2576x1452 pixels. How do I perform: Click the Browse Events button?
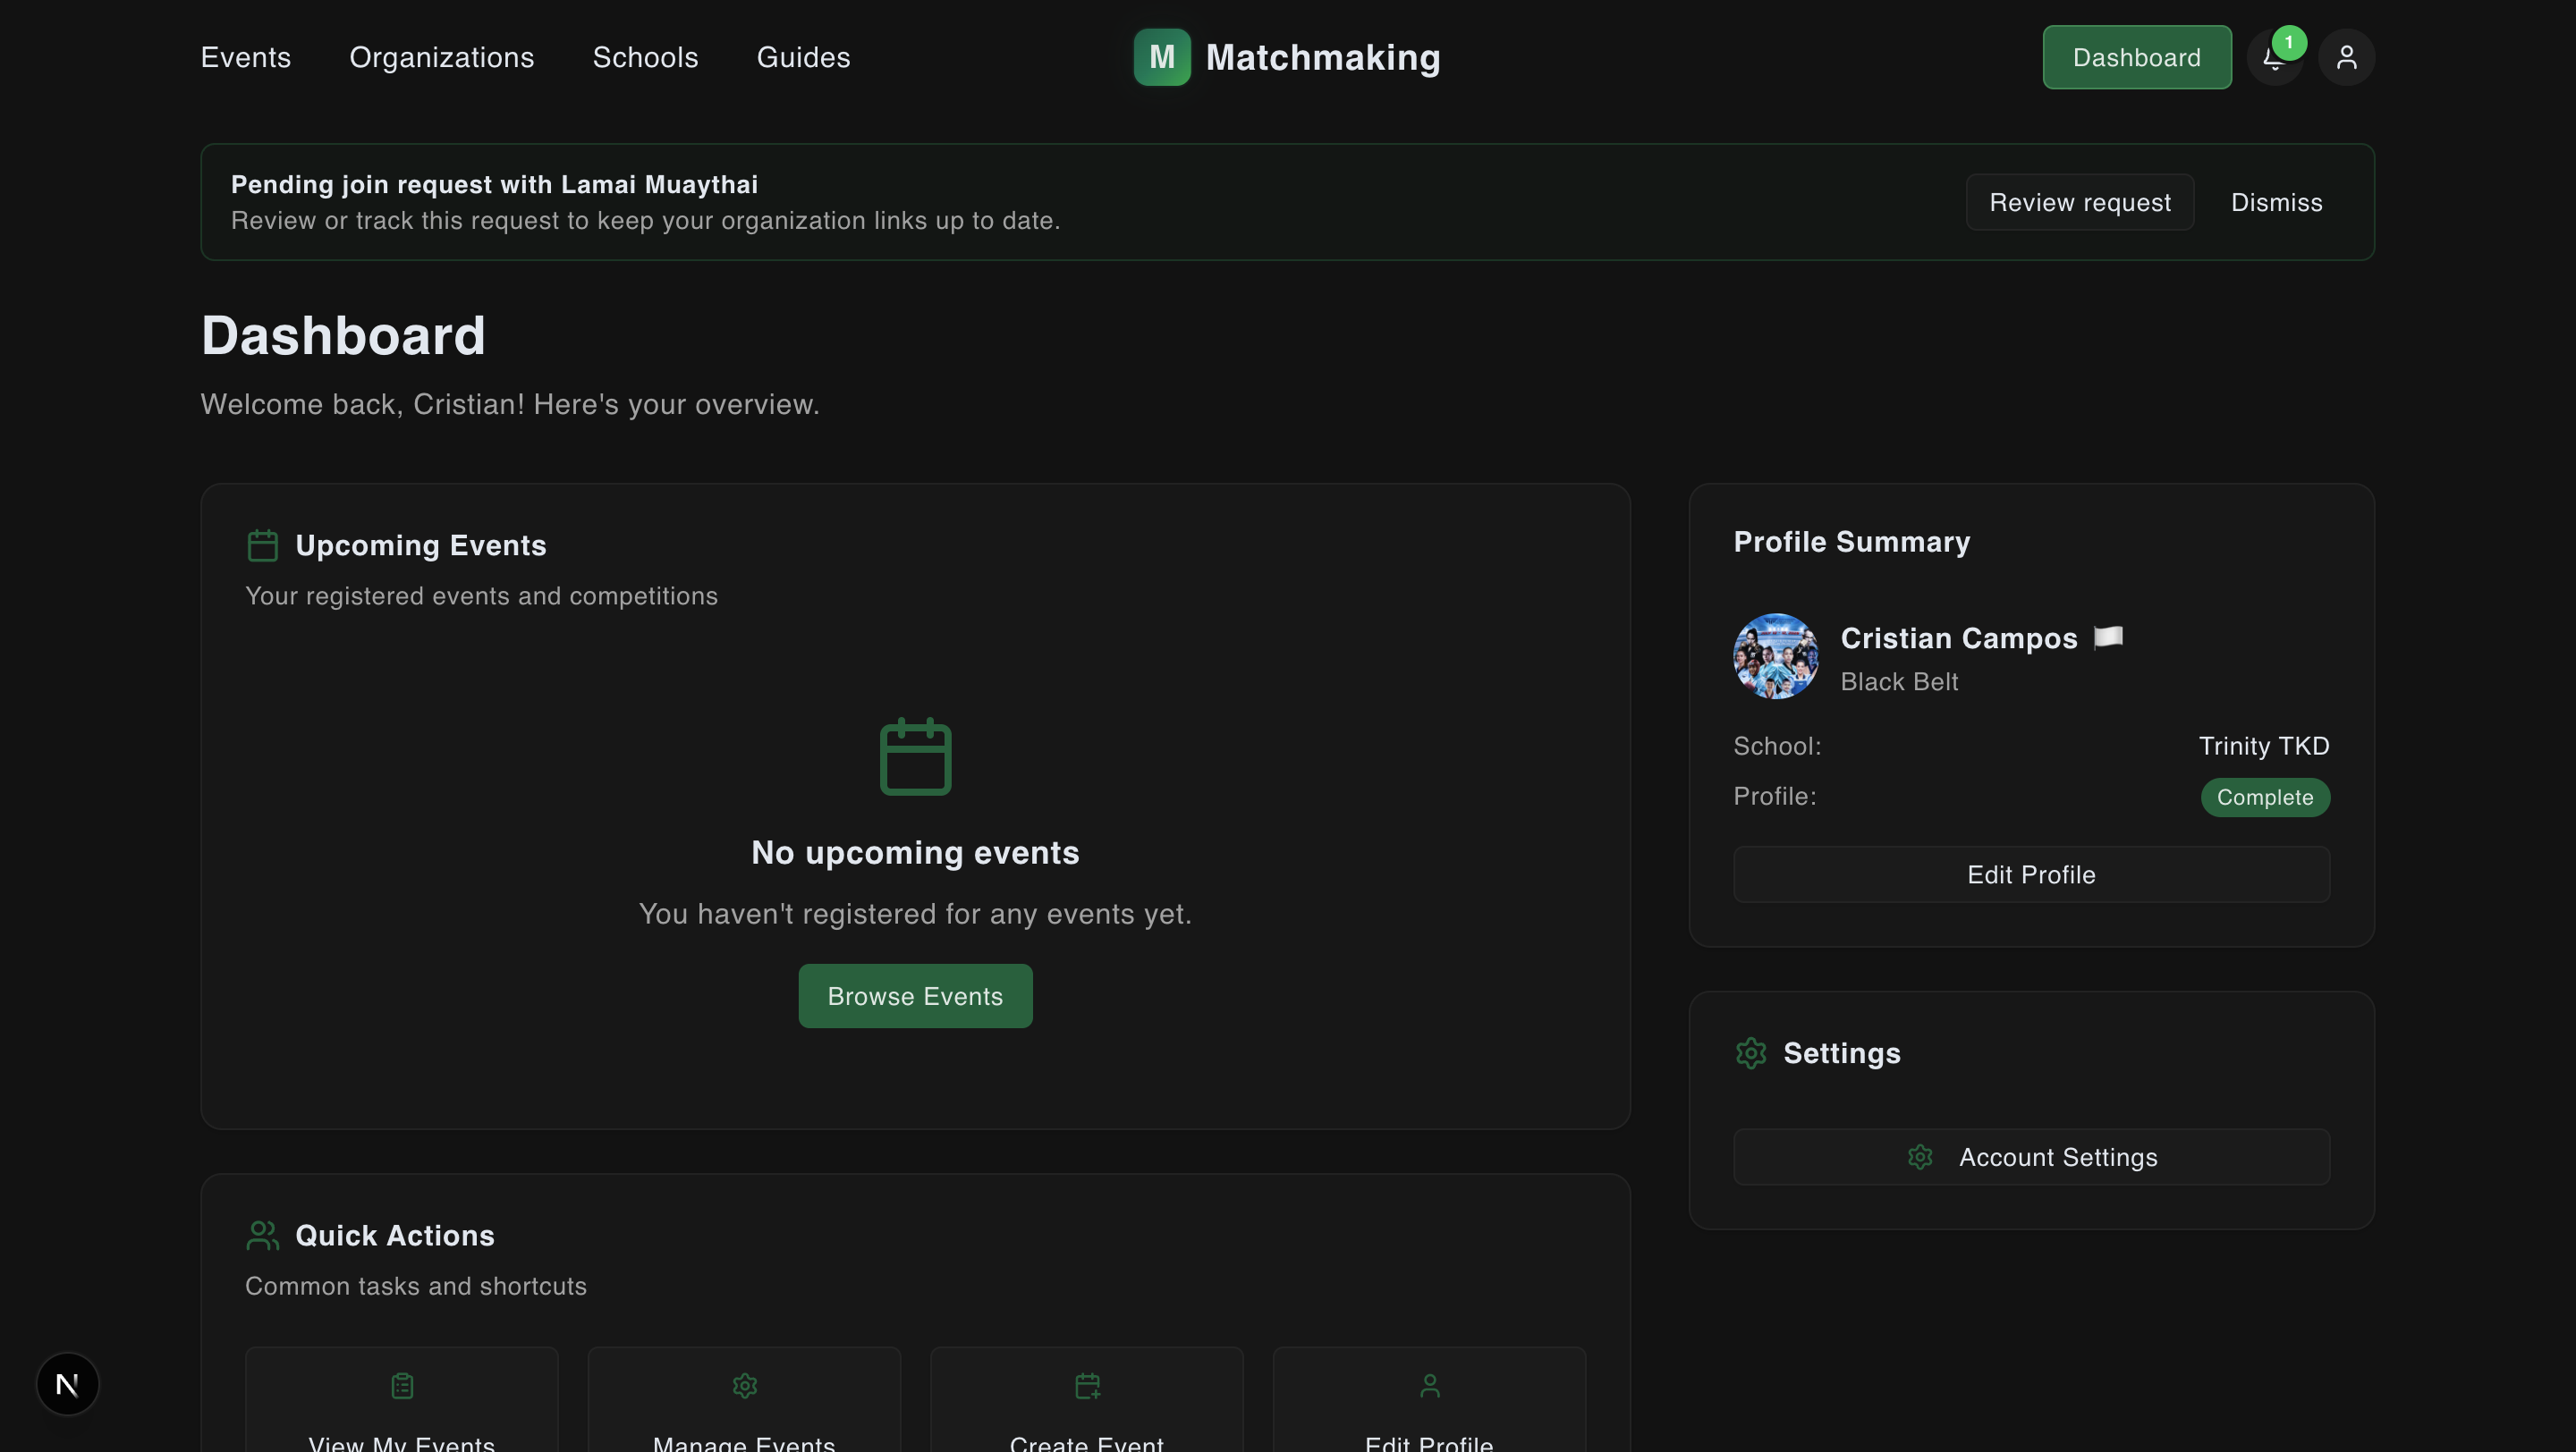915,996
